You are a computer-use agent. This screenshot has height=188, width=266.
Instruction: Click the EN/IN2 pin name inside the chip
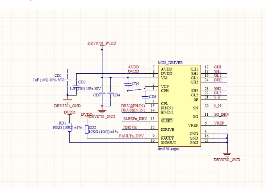pyautogui.click(x=167, y=112)
